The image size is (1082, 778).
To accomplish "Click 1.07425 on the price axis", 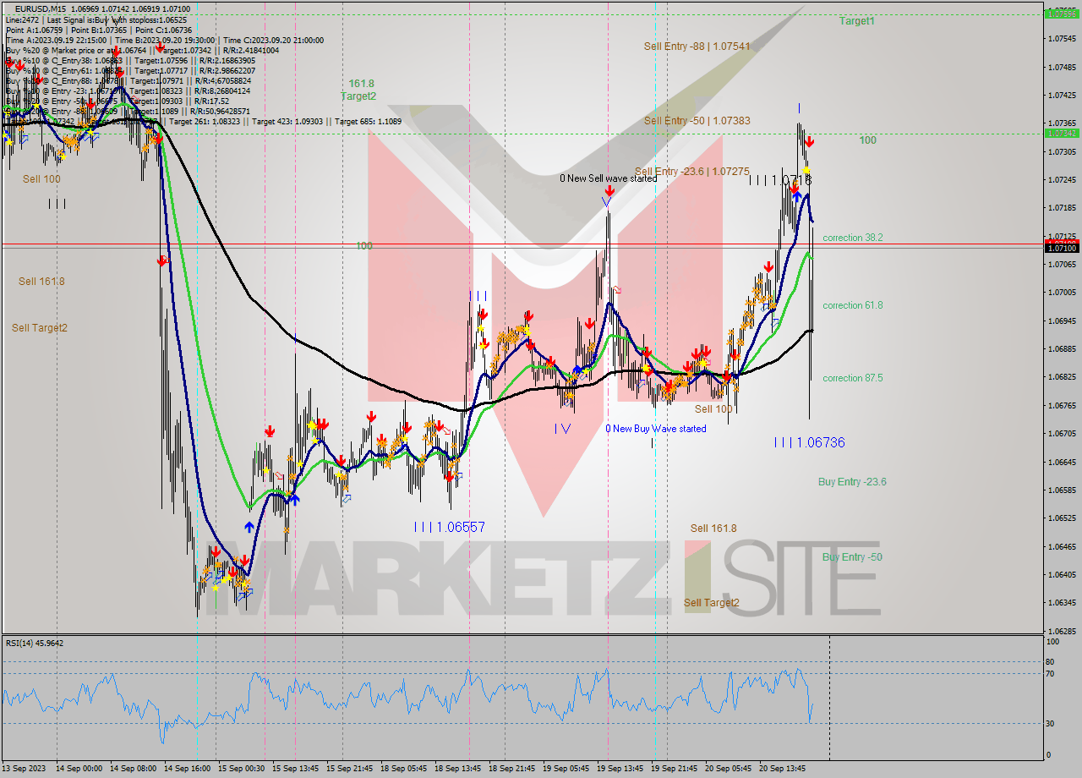I will point(1062,96).
